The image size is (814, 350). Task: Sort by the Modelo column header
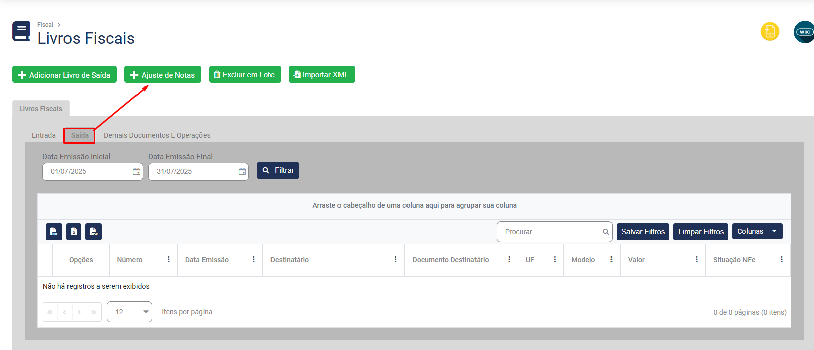[583, 260]
